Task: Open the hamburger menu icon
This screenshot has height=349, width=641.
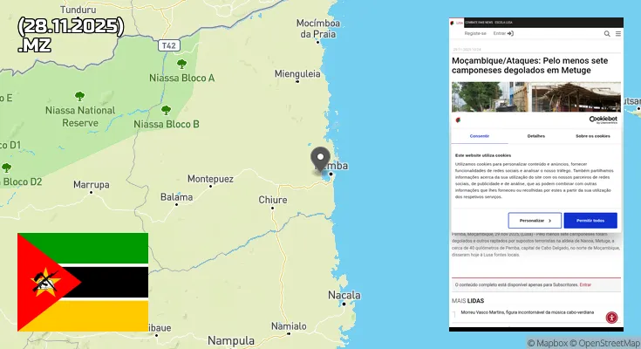Action: coord(618,33)
